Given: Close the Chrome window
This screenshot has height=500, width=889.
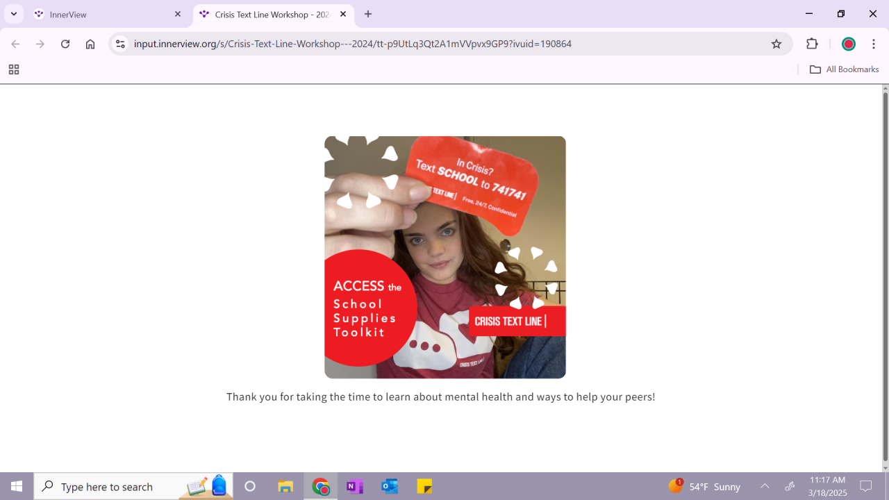Looking at the screenshot, I should point(873,14).
